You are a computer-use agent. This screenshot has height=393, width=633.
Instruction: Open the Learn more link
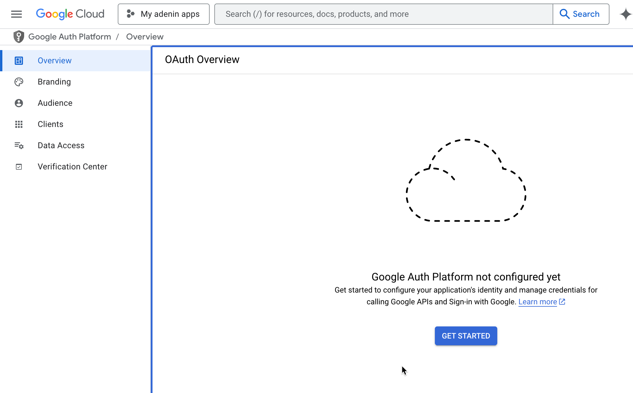[538, 302]
